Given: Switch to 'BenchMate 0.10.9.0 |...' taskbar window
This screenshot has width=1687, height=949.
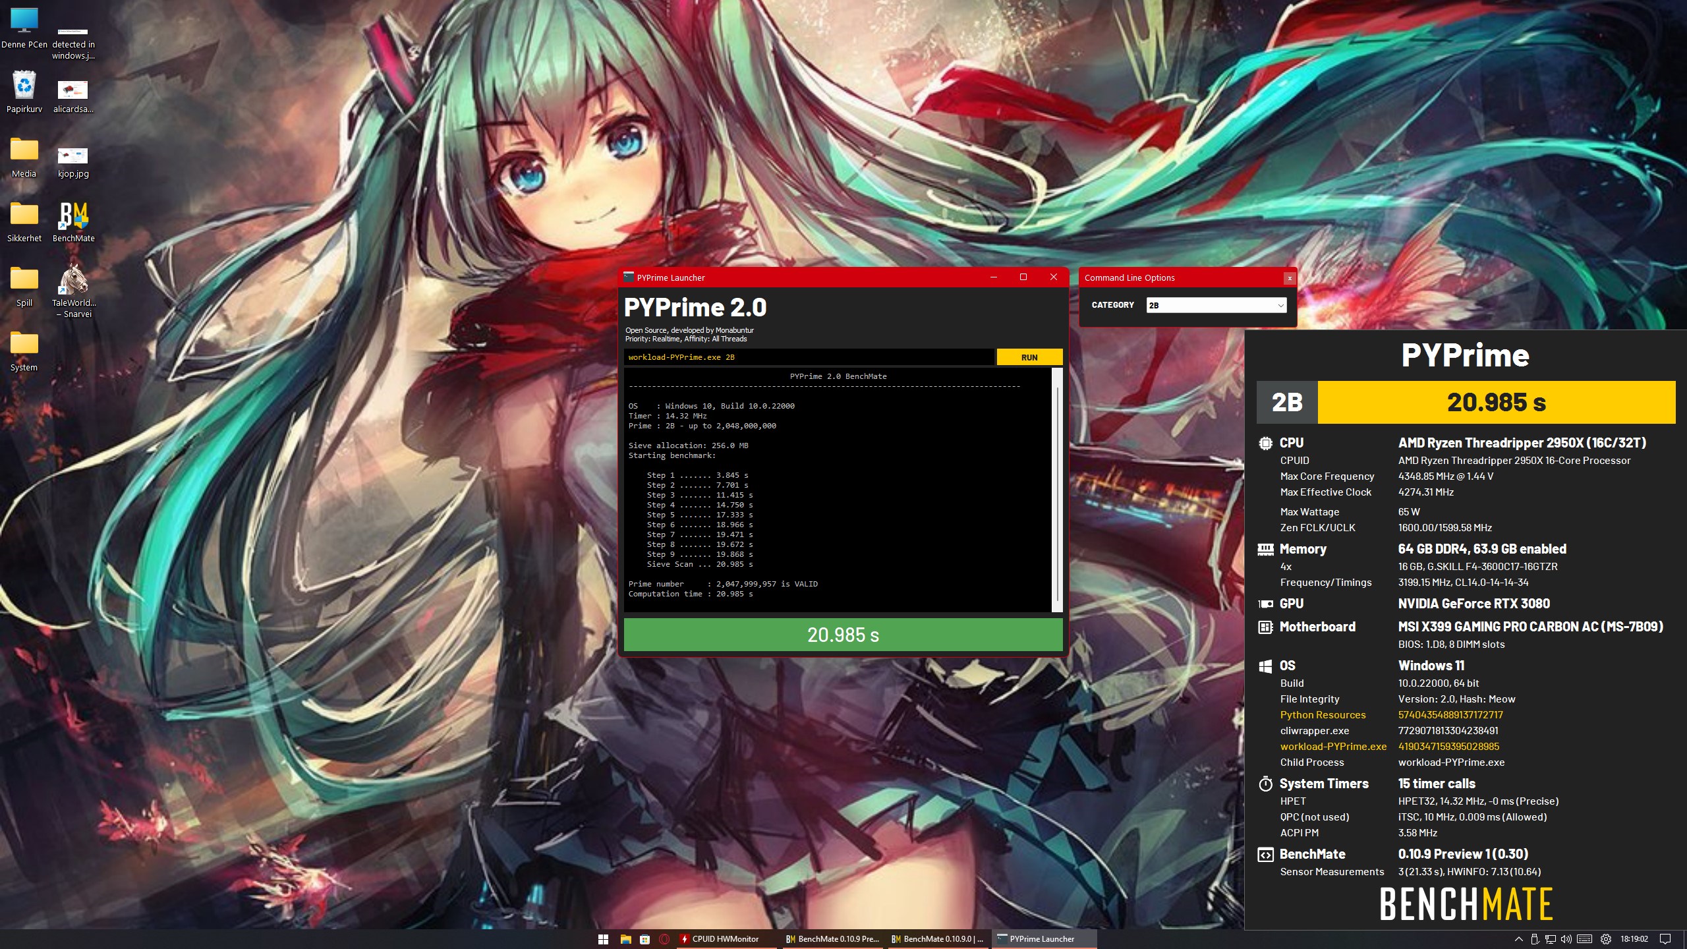Looking at the screenshot, I should tap(937, 939).
